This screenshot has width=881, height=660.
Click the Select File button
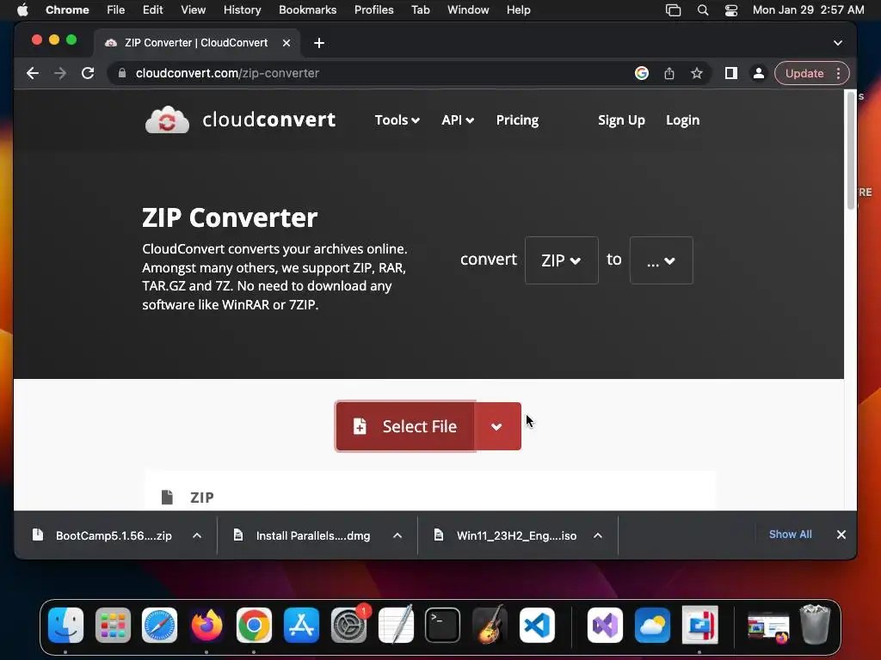(x=405, y=426)
